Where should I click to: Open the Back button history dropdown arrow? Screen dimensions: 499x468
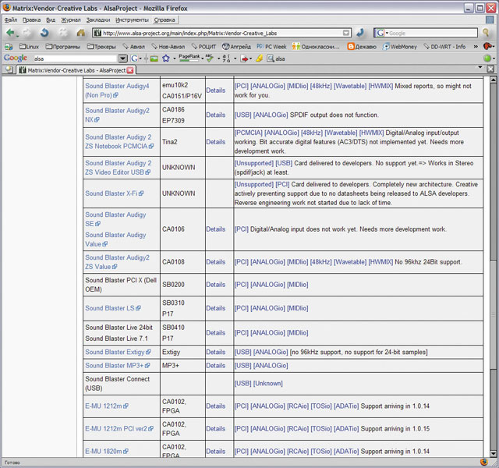17,34
